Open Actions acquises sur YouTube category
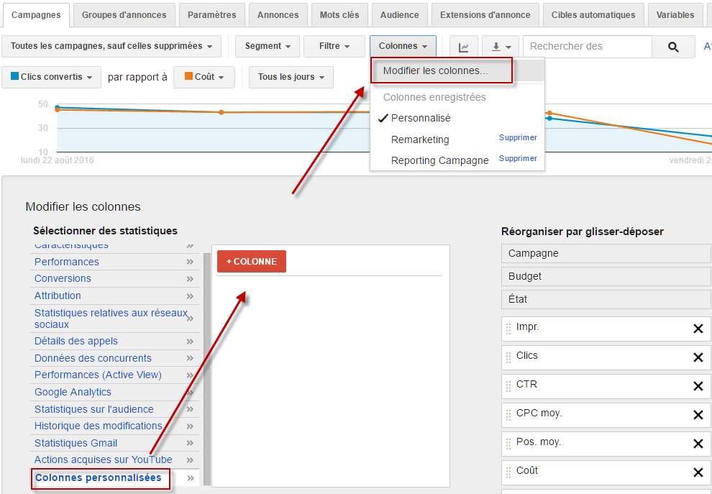This screenshot has height=494, width=712. (103, 460)
